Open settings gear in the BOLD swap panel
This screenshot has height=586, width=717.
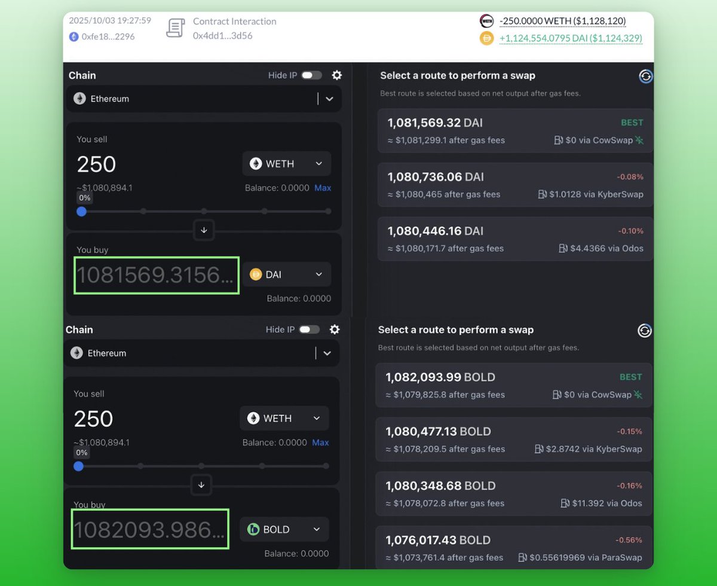coord(335,329)
